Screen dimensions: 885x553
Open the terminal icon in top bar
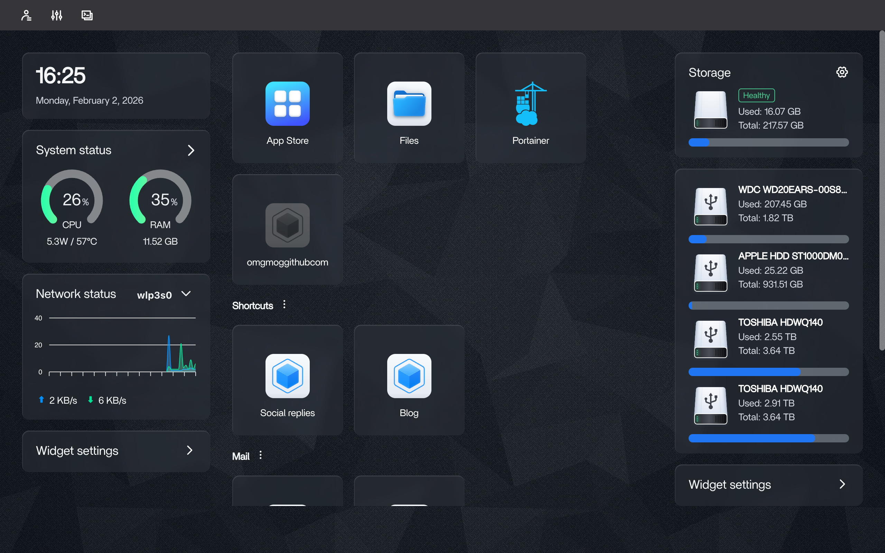pos(87,15)
